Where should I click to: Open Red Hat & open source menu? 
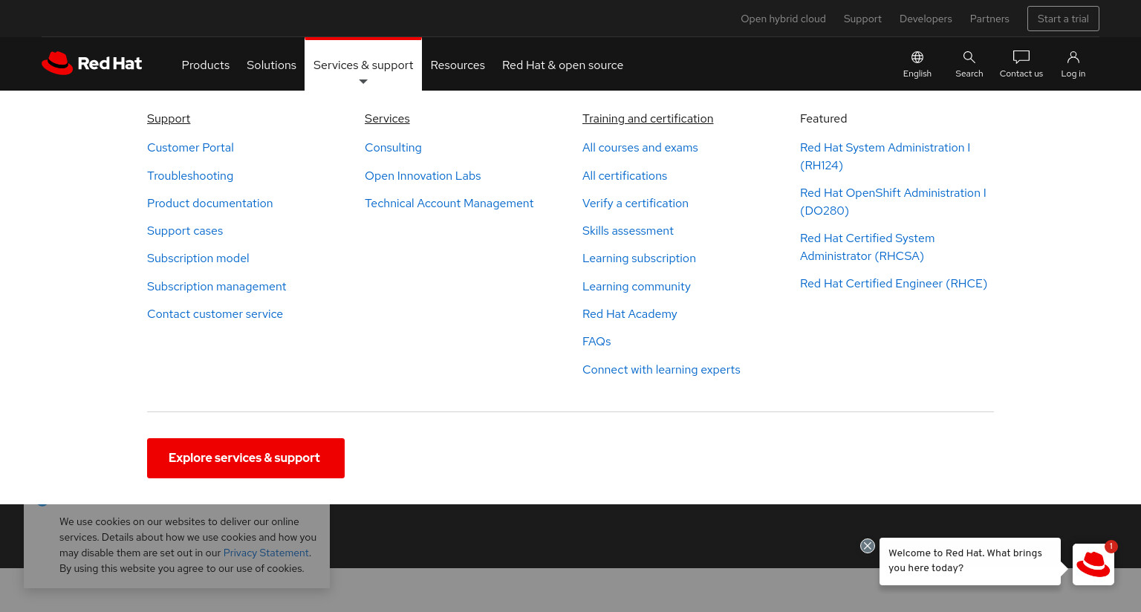[562, 65]
